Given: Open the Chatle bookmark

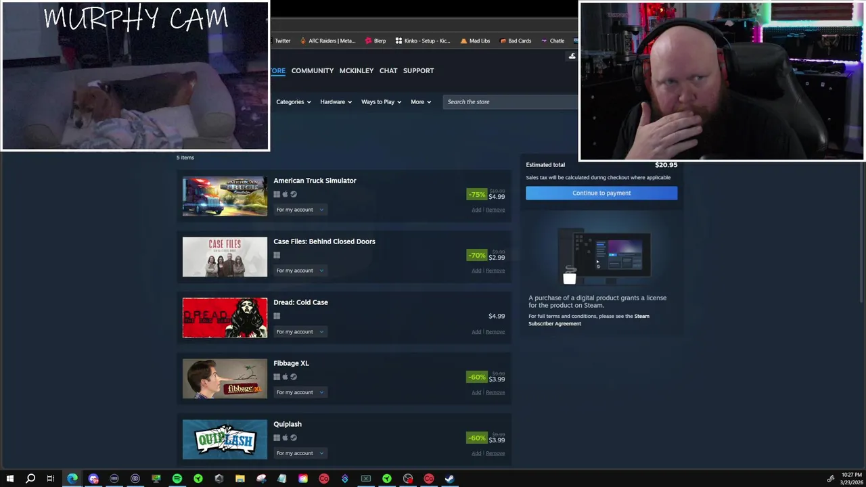Looking at the screenshot, I should tap(552, 41).
